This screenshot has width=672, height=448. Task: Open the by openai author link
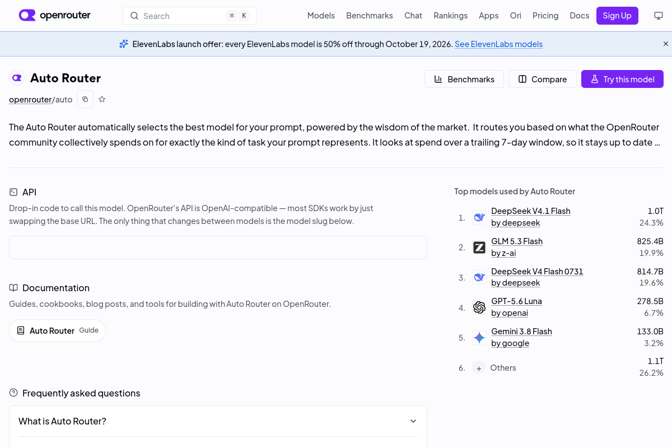pos(510,313)
